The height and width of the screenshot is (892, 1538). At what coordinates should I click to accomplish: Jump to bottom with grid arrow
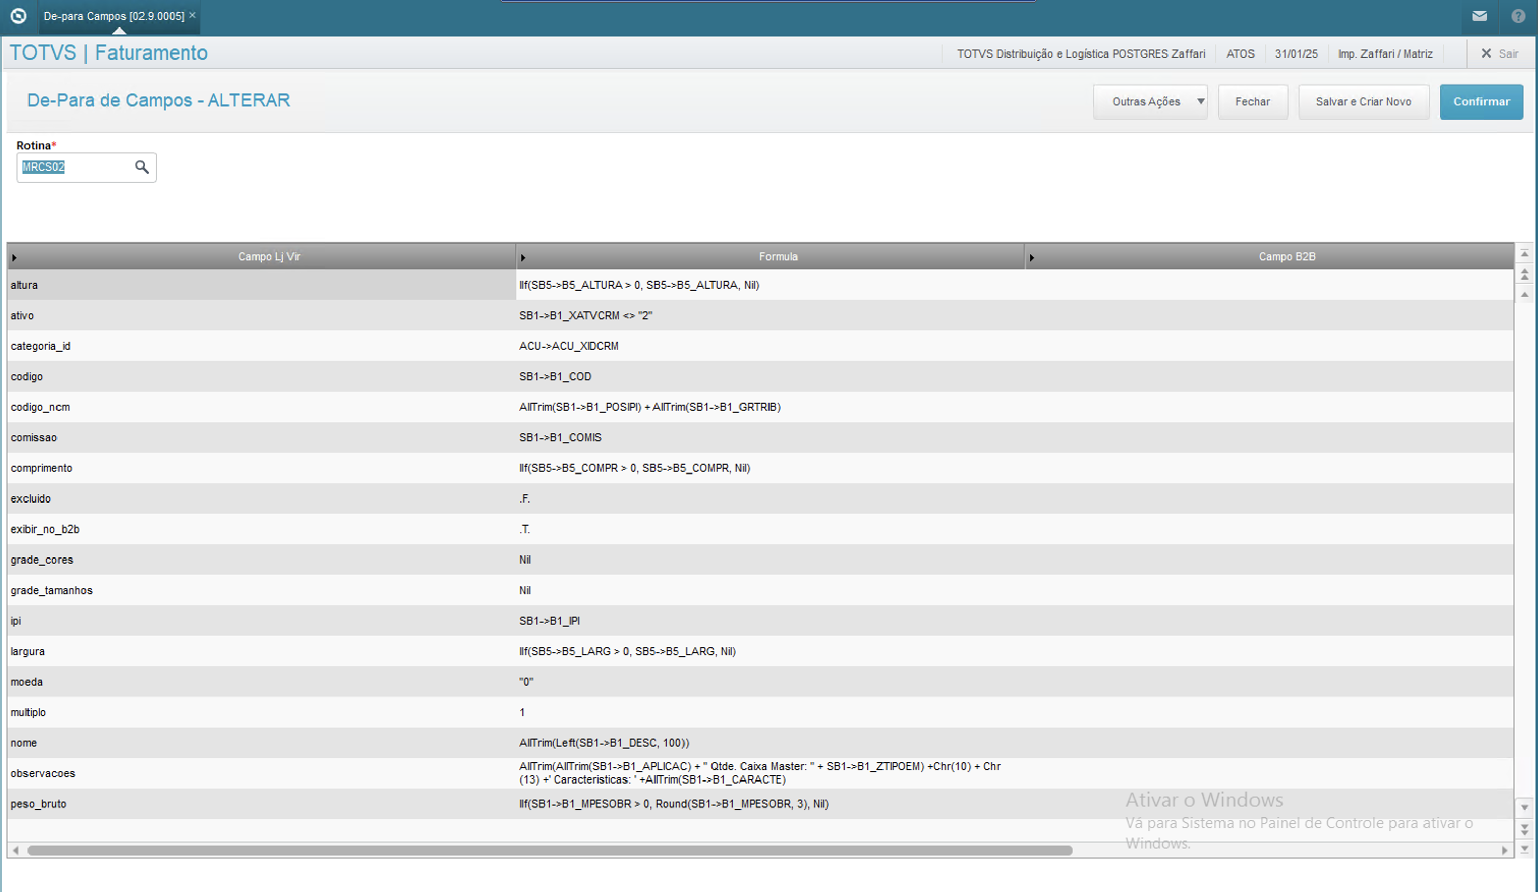1524,848
